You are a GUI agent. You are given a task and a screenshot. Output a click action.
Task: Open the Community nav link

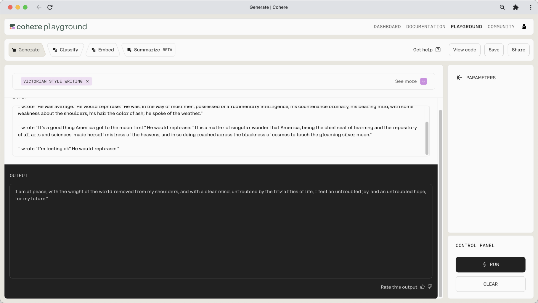pos(501,27)
